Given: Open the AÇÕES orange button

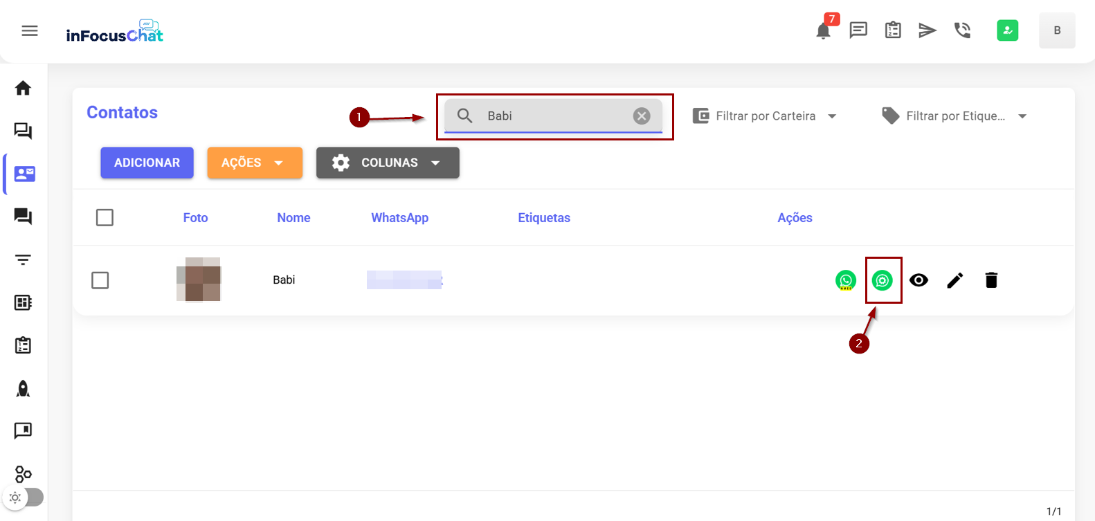Looking at the screenshot, I should [254, 163].
